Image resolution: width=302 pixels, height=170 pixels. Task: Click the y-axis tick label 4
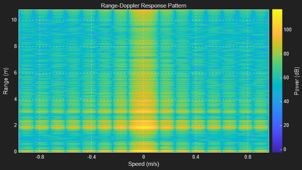pyautogui.click(x=15, y=99)
